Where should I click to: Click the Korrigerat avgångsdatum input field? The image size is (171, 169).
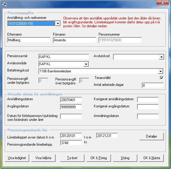point(148,107)
